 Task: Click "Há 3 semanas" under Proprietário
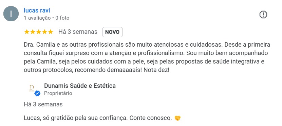pyautogui.click(x=43, y=104)
